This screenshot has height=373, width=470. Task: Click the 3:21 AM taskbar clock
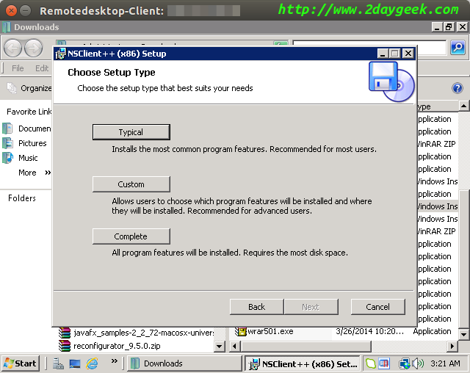pos(445,363)
